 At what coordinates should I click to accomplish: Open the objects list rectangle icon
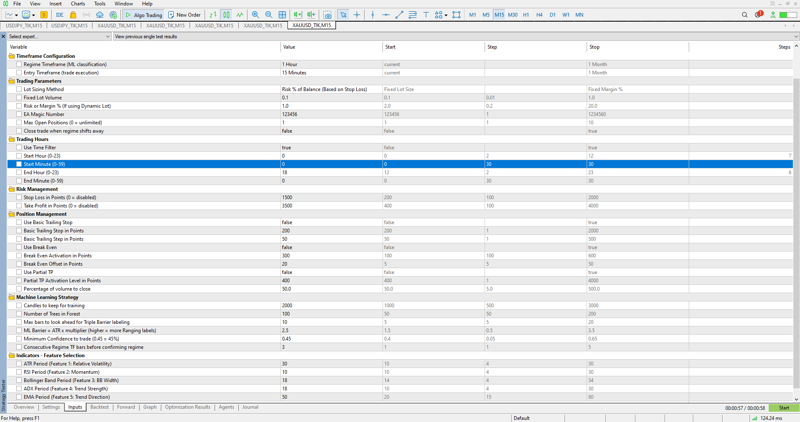pyautogui.click(x=457, y=15)
